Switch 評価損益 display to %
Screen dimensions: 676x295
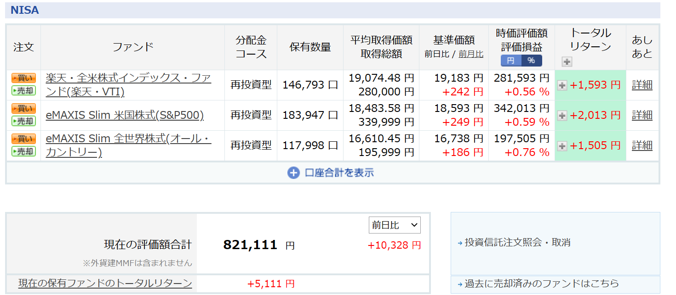tap(531, 61)
